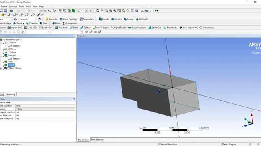Collapse the XYPlane tree node
Viewport: 261px width, 146px height.
point(1,43)
